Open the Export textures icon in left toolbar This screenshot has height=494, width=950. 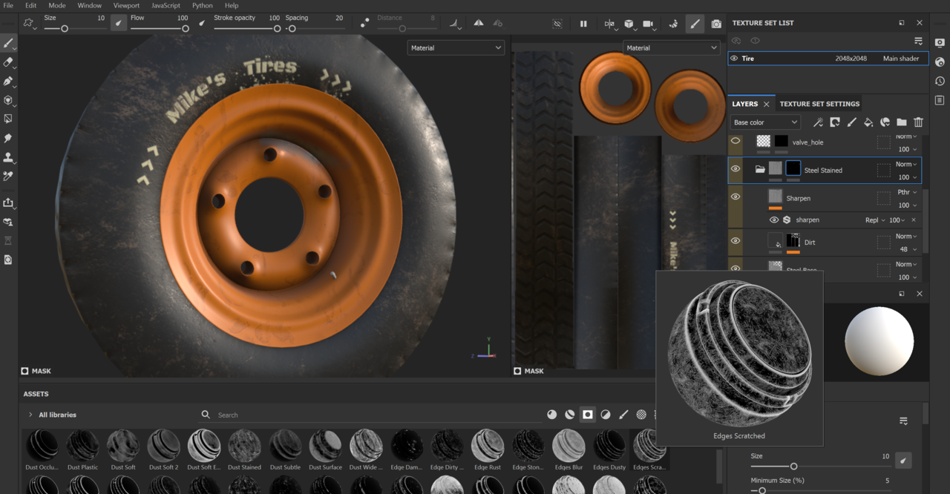pyautogui.click(x=8, y=202)
